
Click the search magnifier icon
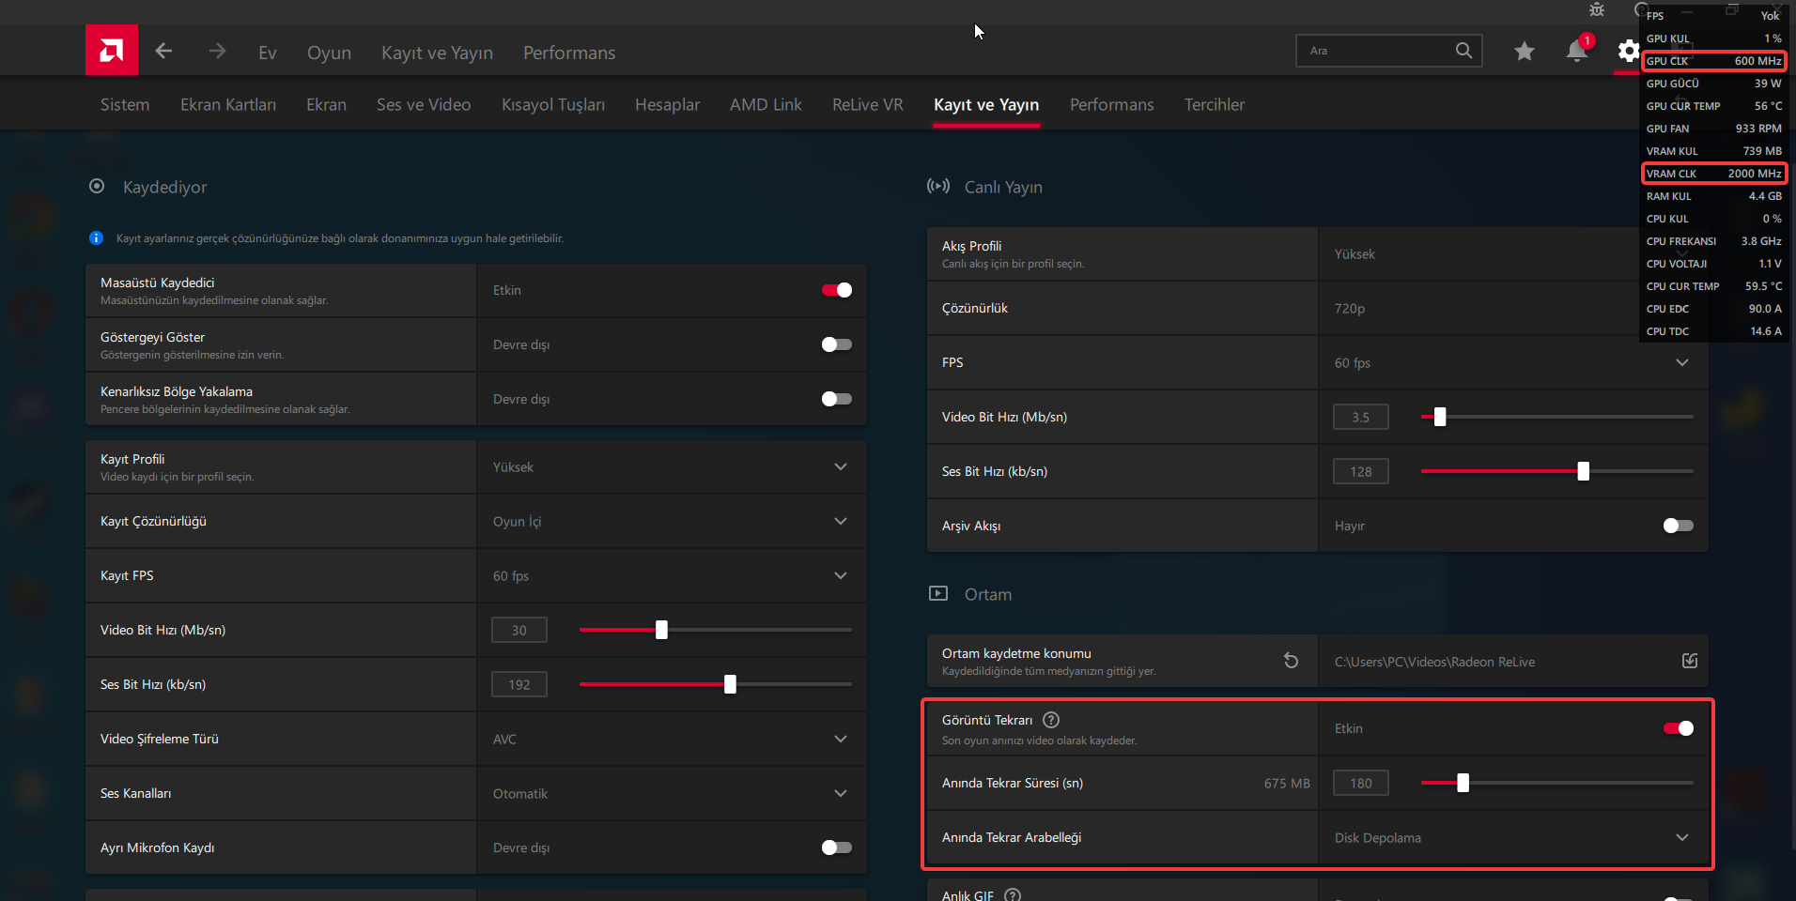click(1463, 51)
